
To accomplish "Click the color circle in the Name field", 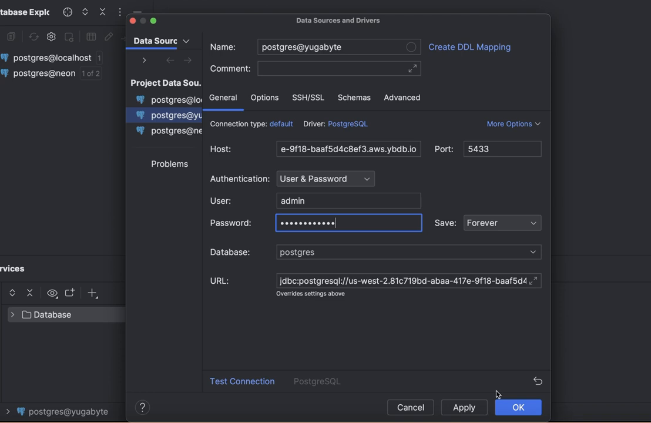I will point(411,47).
